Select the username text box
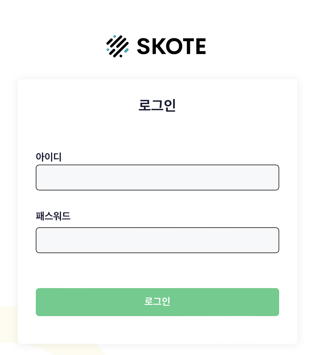This screenshot has width=320, height=355. pyautogui.click(x=157, y=177)
